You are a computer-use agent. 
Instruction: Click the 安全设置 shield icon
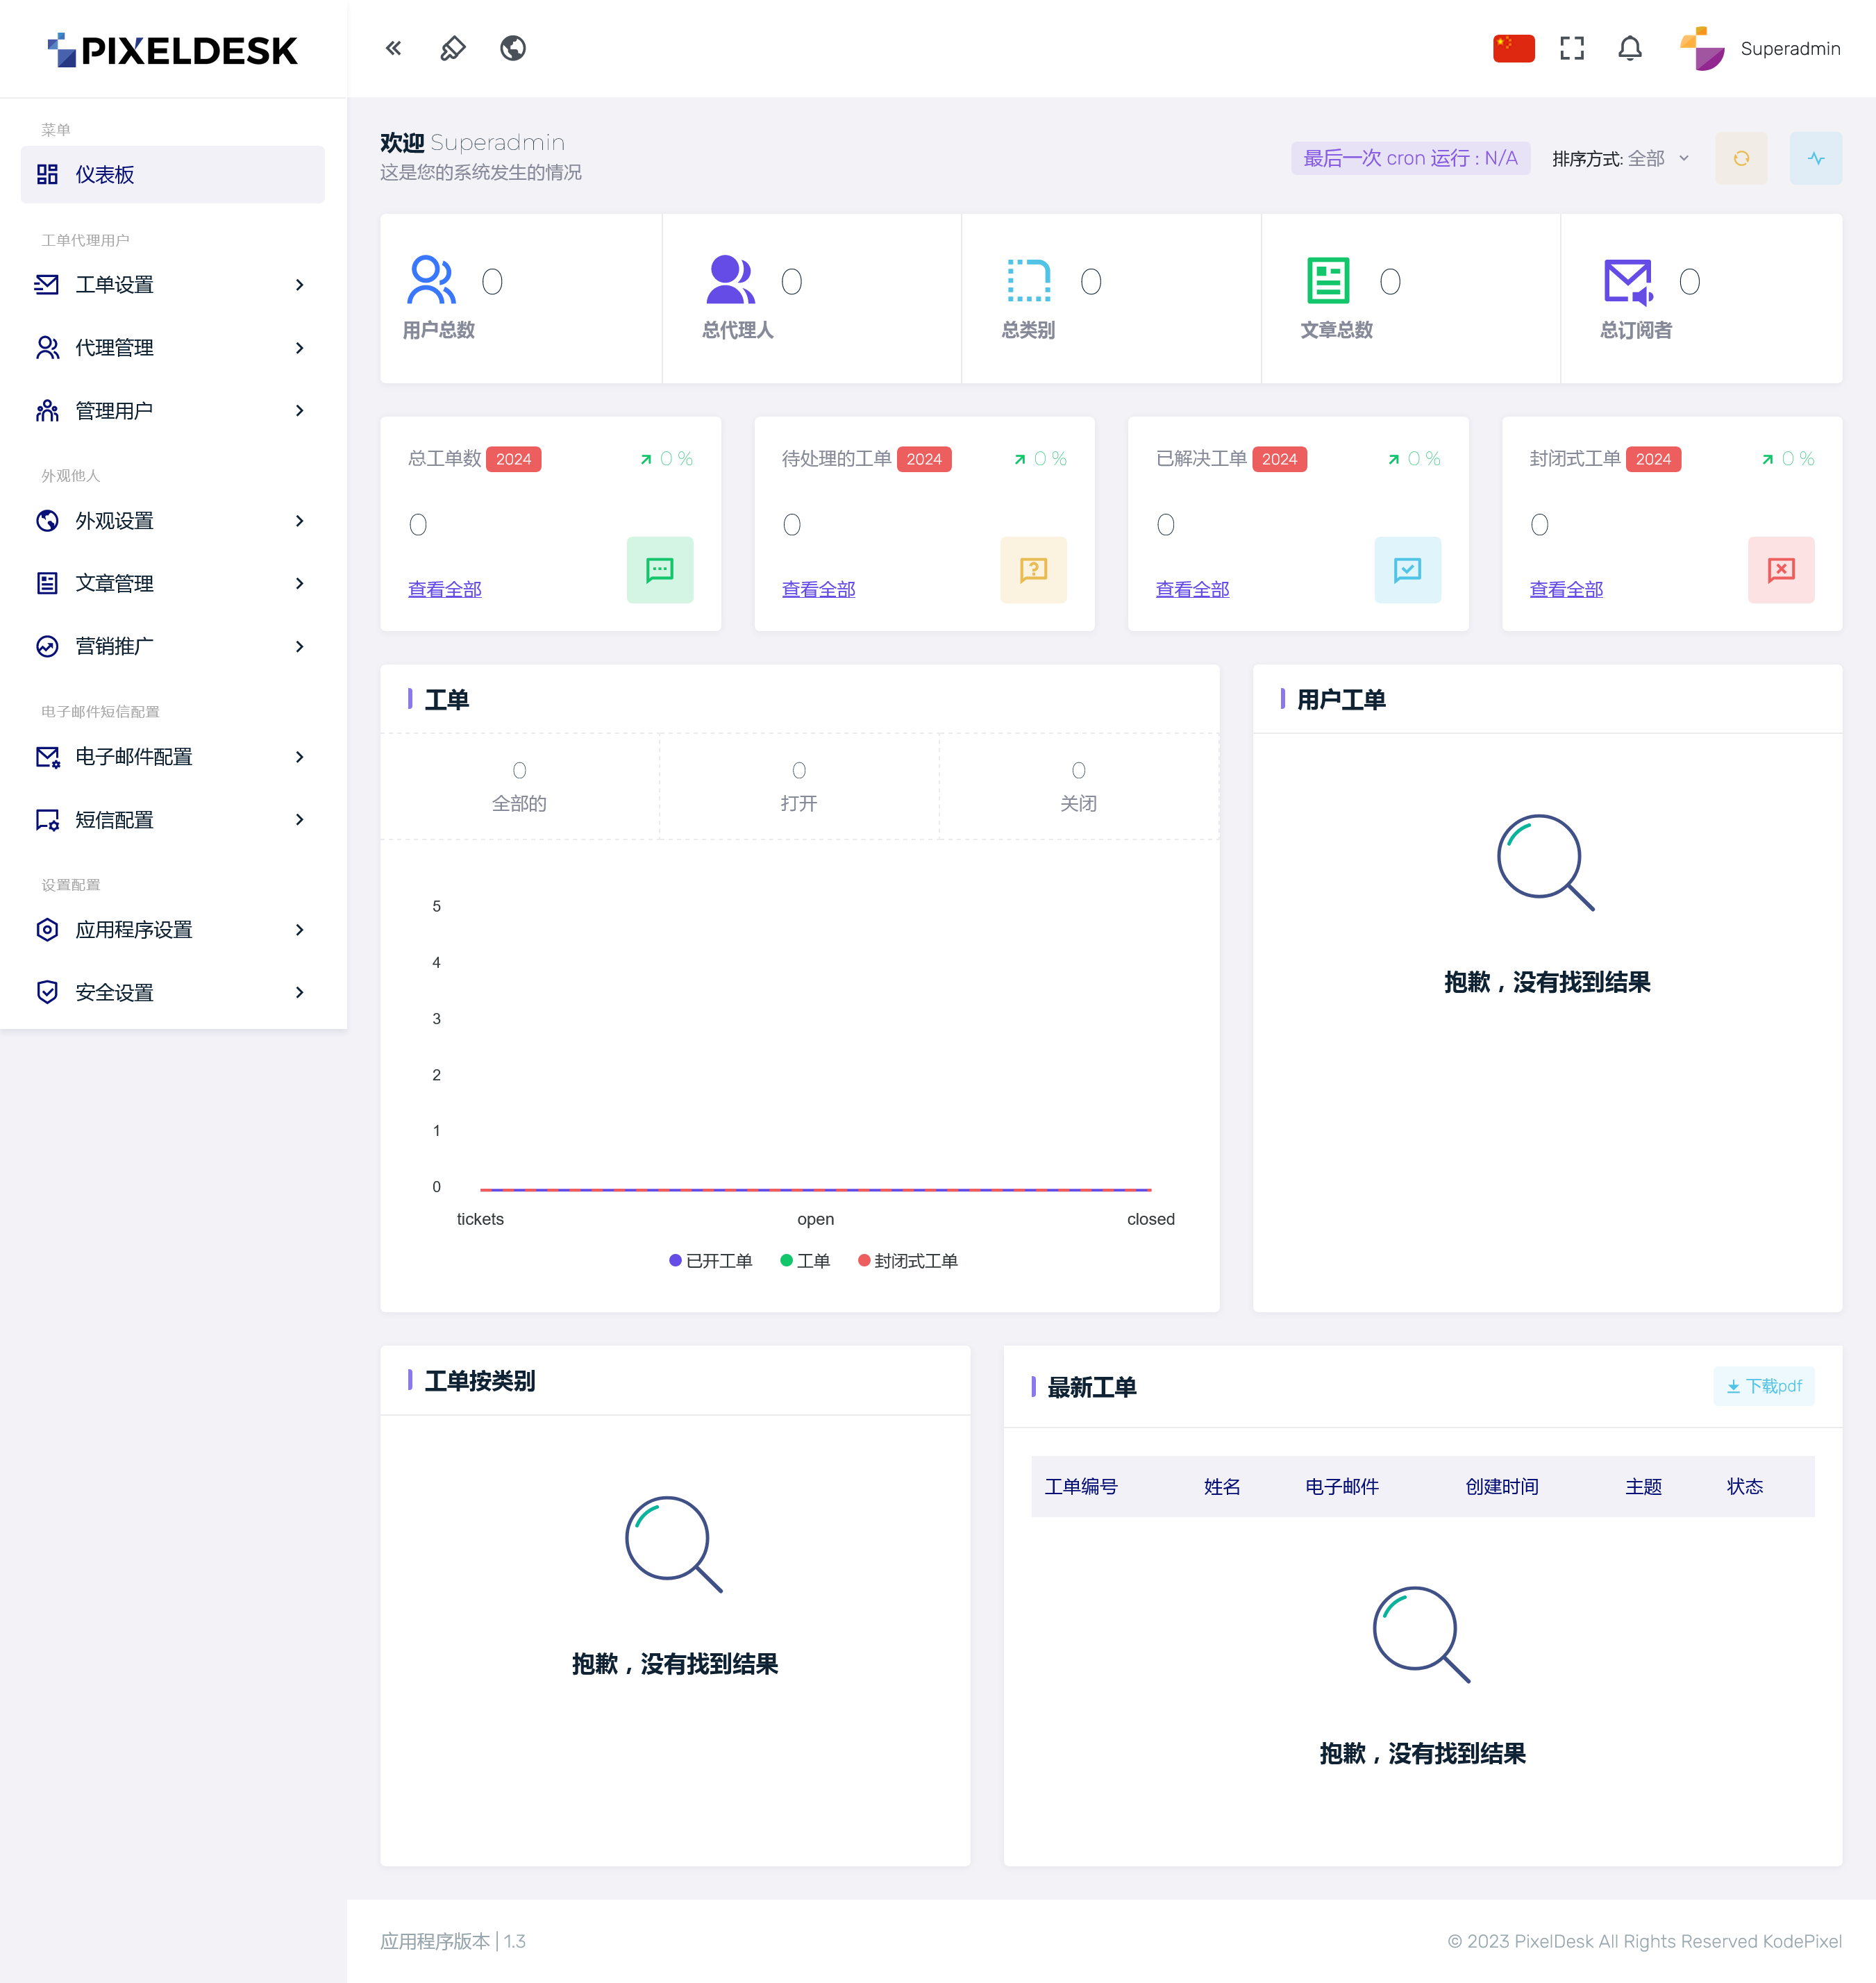47,993
